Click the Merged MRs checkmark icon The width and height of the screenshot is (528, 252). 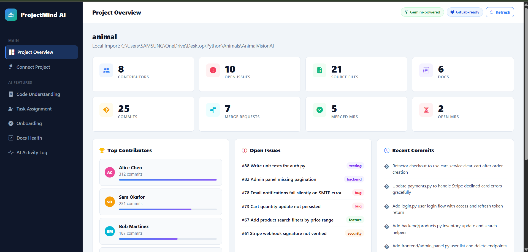[319, 110]
